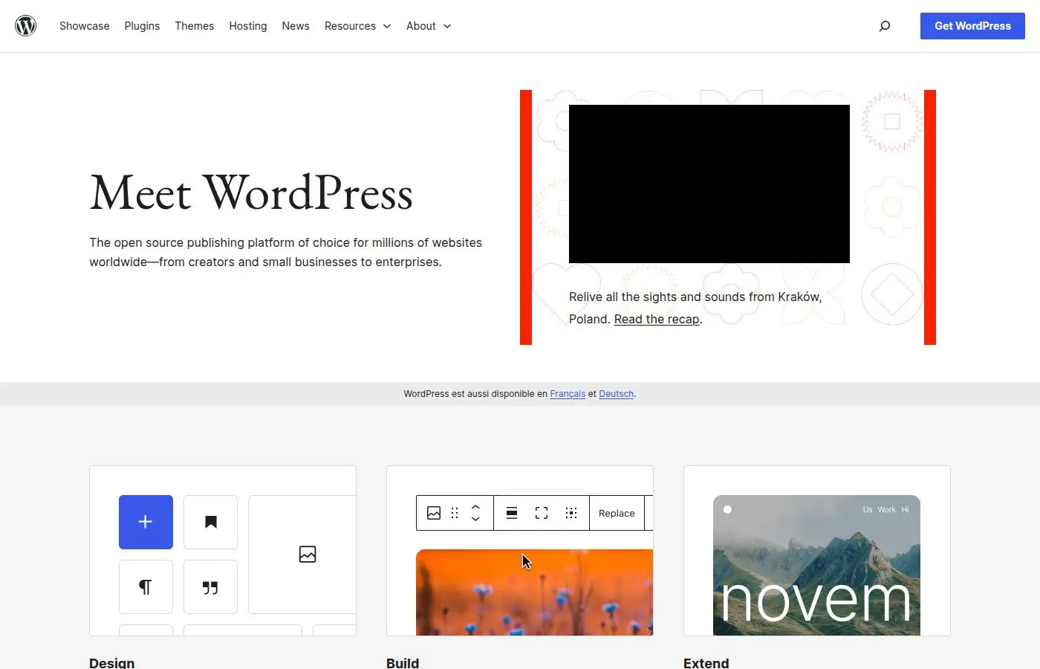The width and height of the screenshot is (1040, 669).
Task: Click the image placeholder block icon
Action: (308, 555)
